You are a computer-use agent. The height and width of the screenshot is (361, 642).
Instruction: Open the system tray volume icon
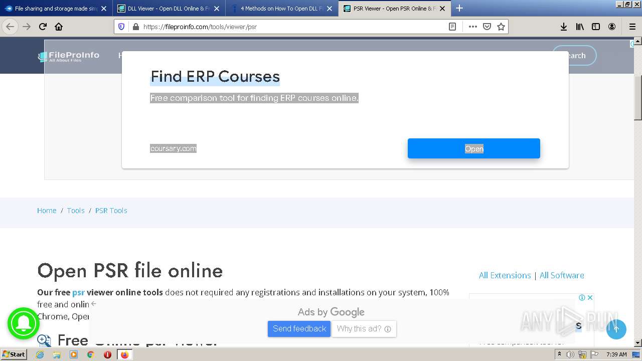point(570,354)
